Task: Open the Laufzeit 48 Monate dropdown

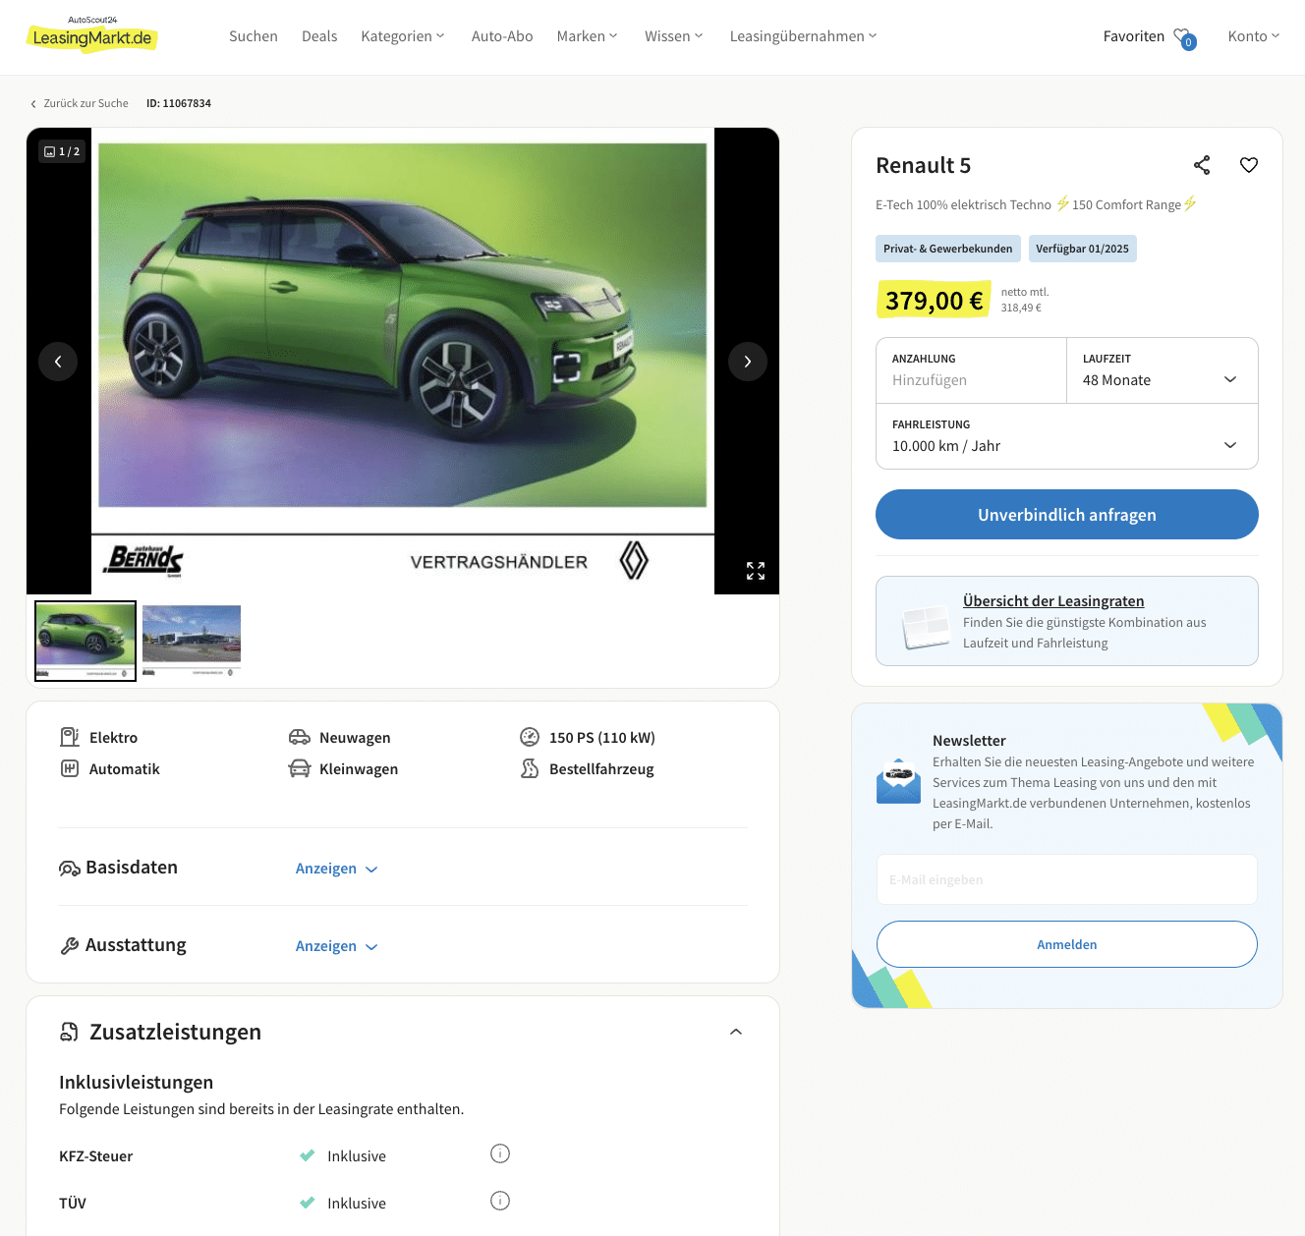Action: pos(1163,370)
